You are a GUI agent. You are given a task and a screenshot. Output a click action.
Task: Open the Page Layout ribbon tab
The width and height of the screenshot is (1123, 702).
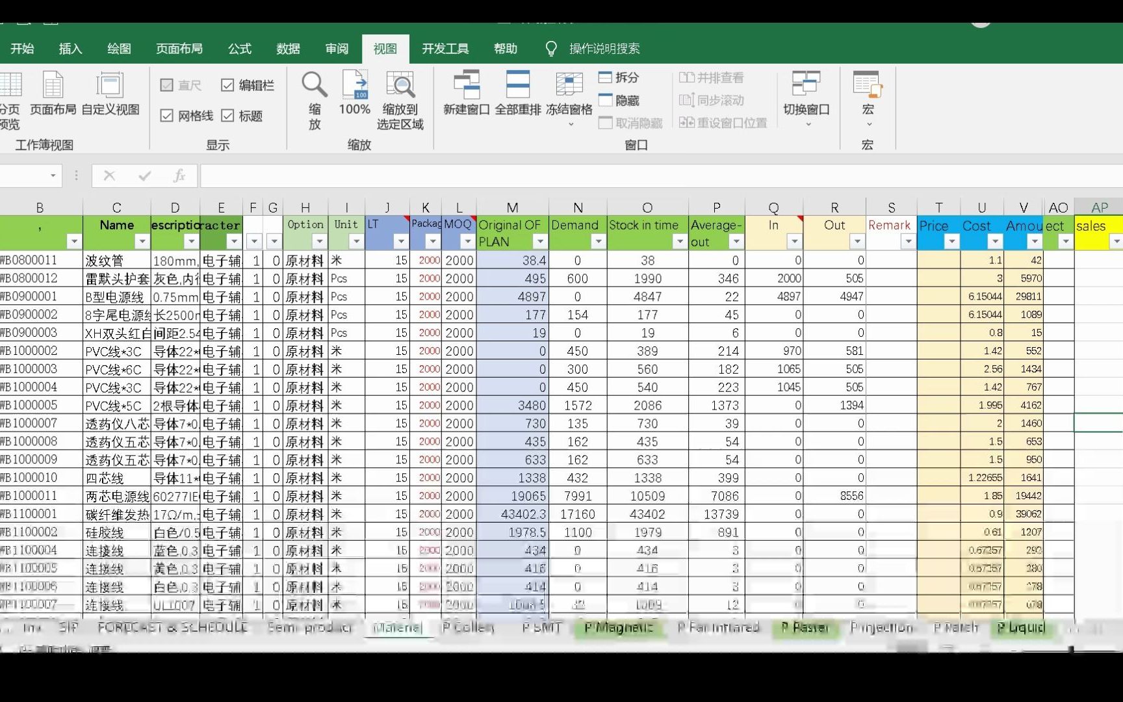click(x=179, y=49)
